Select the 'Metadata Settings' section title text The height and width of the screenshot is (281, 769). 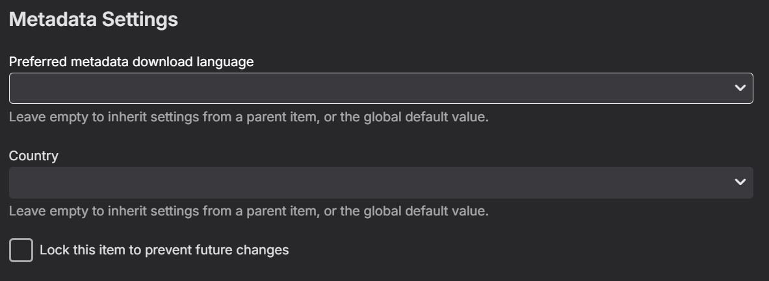94,19
